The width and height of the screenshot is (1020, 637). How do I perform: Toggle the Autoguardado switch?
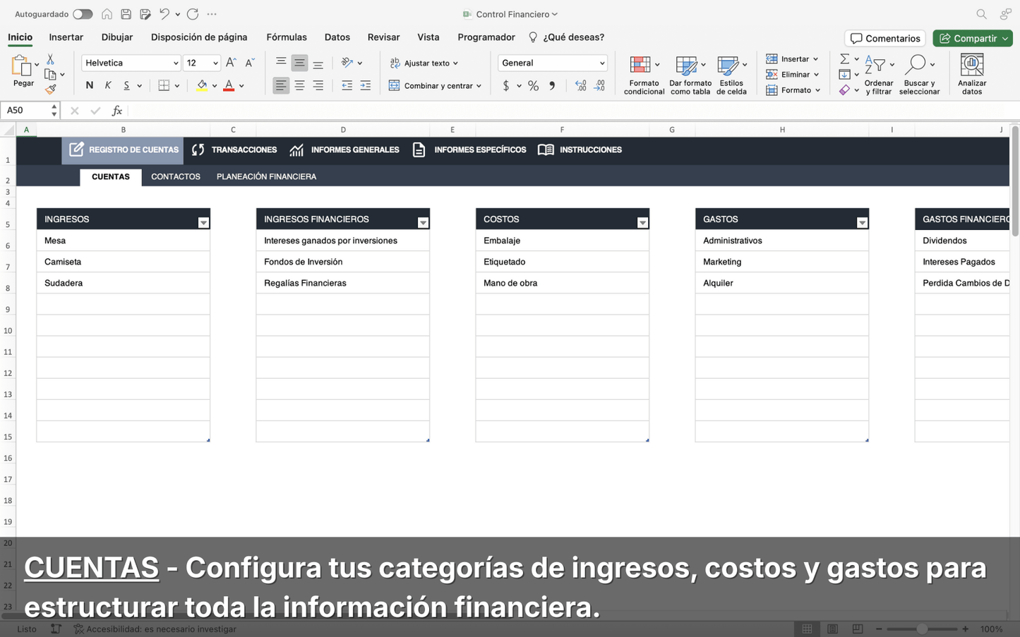coord(82,13)
